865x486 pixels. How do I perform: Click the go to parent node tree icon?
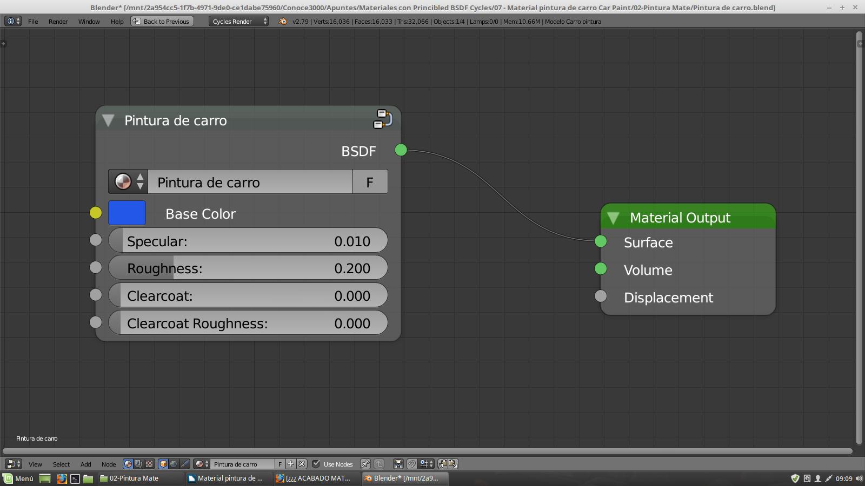point(379,464)
